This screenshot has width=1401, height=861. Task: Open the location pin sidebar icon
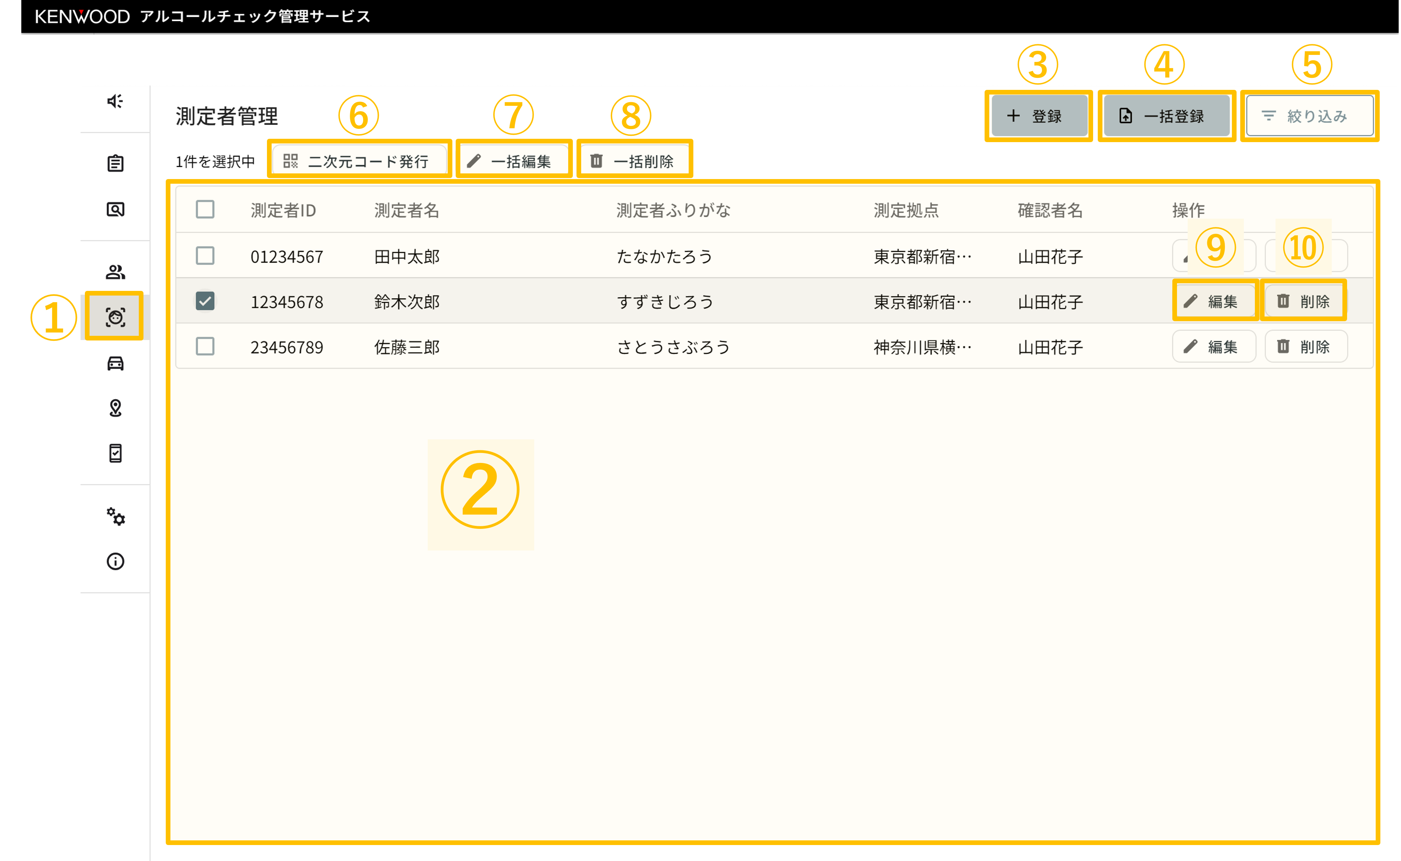pos(115,408)
